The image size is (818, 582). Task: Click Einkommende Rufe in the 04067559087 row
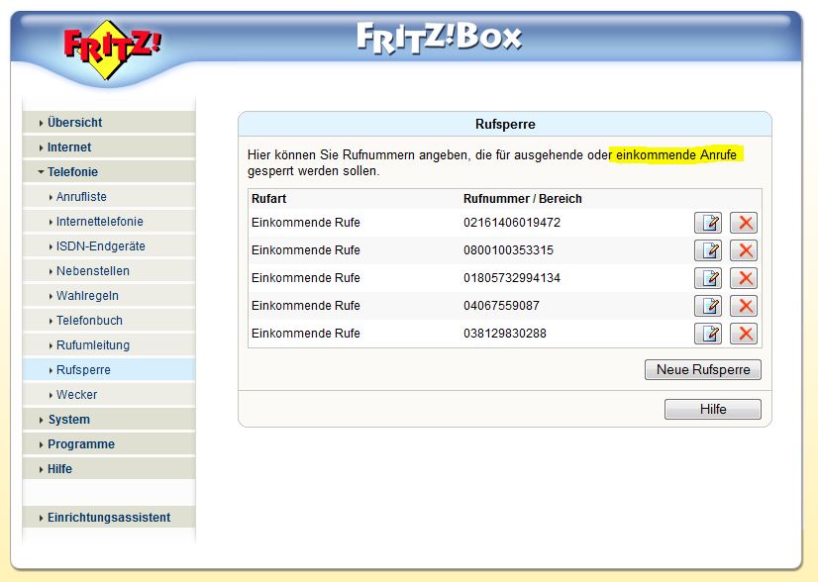click(x=306, y=306)
